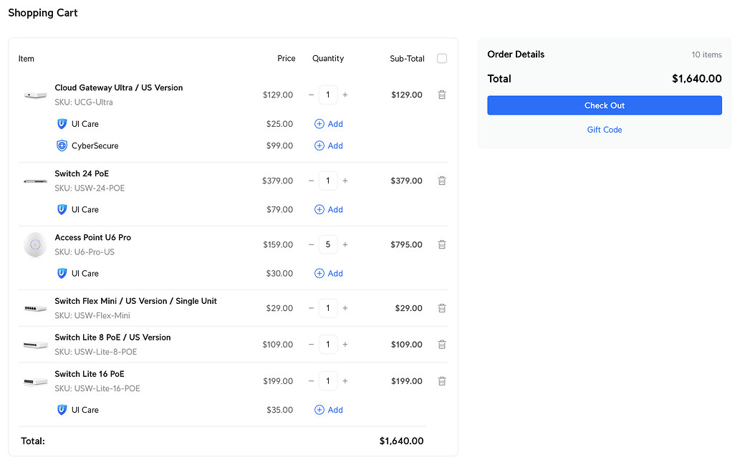740x460 pixels.
Task: Increase Switch 24 PoE quantity by one
Action: tap(345, 181)
